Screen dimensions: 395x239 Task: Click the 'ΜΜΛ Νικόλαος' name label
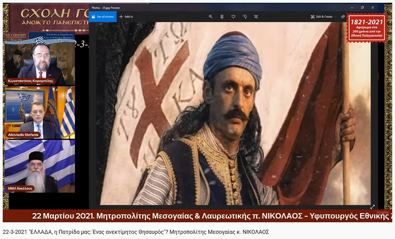(x=20, y=188)
